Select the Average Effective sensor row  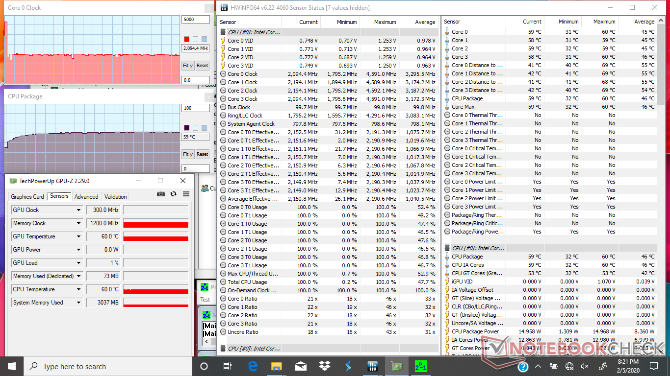tap(328, 199)
